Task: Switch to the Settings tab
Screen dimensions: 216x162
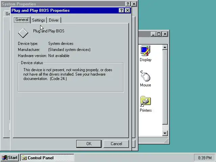Action: 38,20
